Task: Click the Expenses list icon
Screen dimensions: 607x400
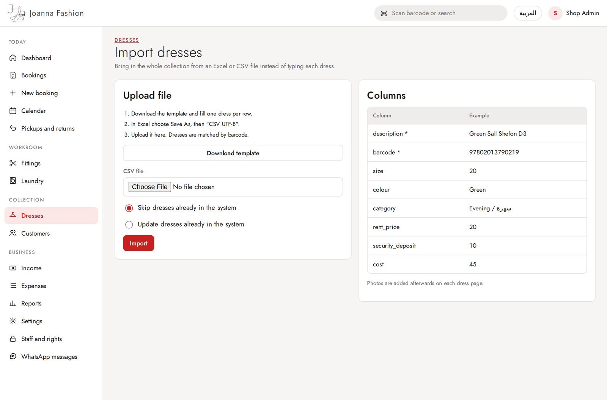Action: tap(13, 285)
